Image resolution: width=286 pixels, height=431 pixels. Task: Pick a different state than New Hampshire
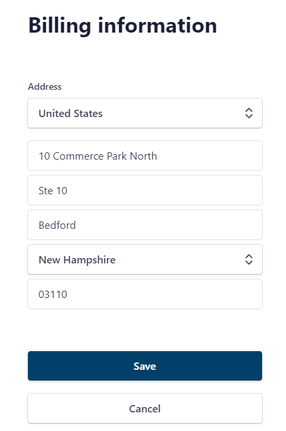click(x=145, y=259)
